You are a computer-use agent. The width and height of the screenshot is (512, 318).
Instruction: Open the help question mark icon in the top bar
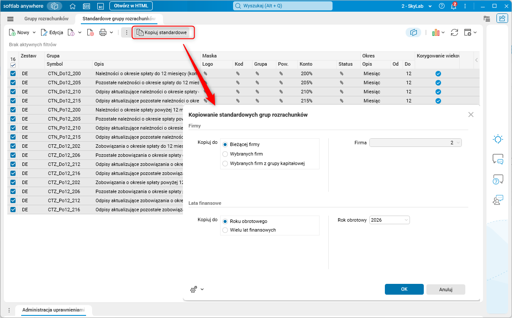(x=442, y=6)
